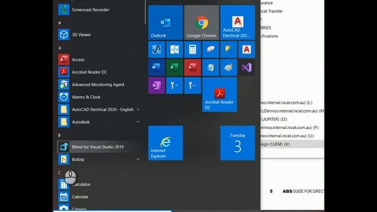
Task: Launch the red Access tile
Action: coord(193,68)
